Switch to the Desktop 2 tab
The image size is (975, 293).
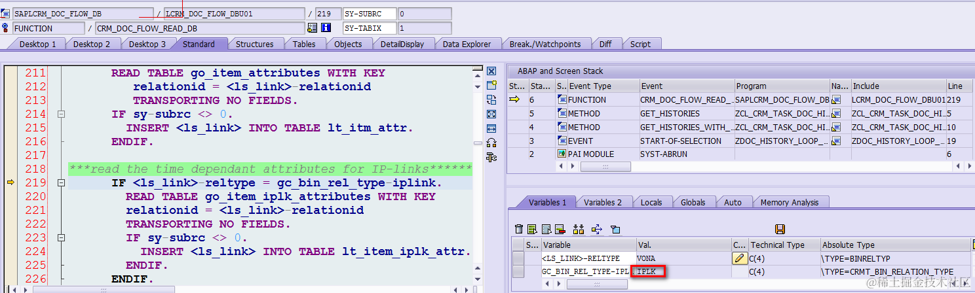(92, 44)
